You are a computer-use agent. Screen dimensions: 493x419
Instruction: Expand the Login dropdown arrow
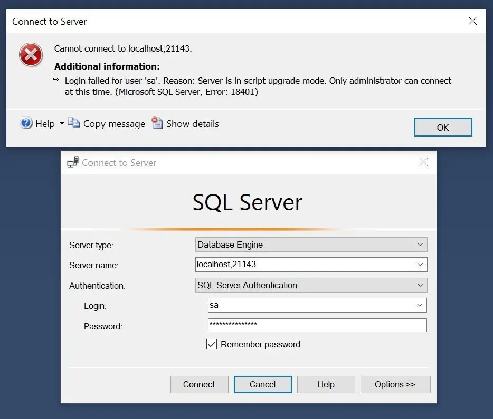click(x=420, y=305)
